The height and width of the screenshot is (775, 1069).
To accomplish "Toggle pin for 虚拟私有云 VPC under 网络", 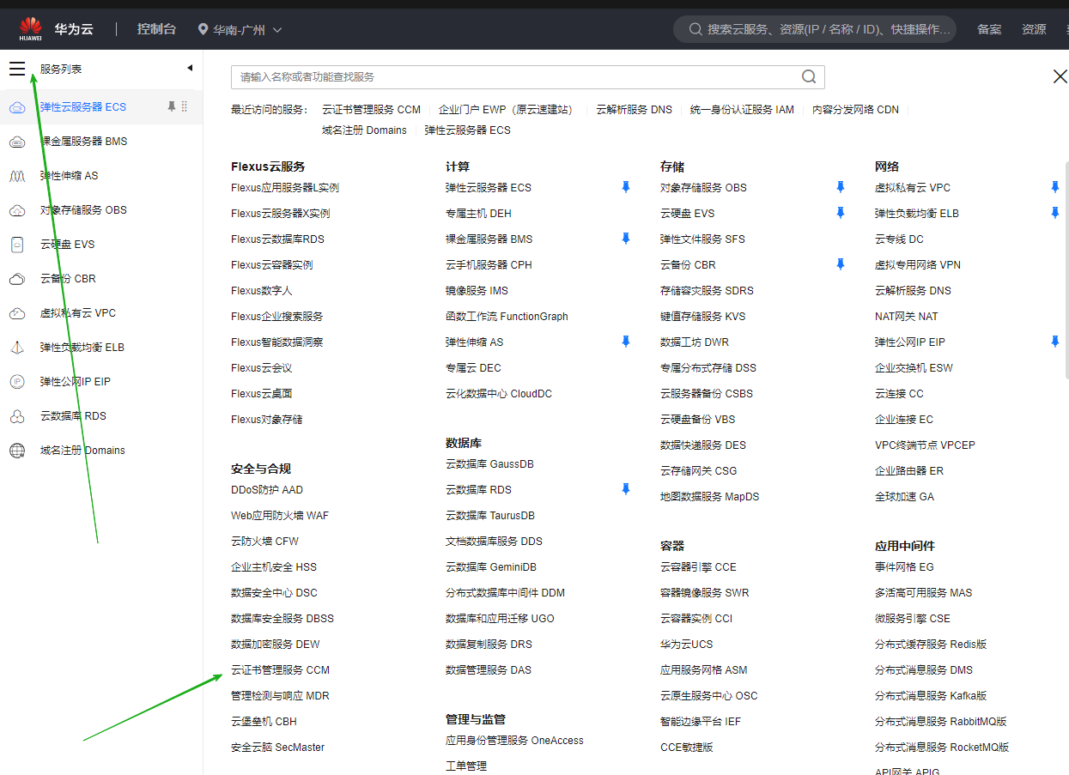I will 1055,187.
